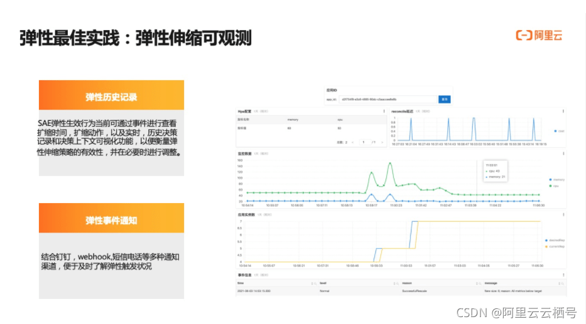Viewport: 586px width, 324px height.
Task: Toggle the cpu series legend
Action: point(554,186)
